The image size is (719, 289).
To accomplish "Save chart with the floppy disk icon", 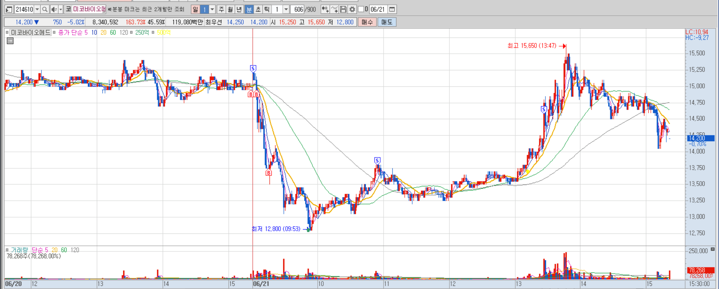I will click(343, 9).
